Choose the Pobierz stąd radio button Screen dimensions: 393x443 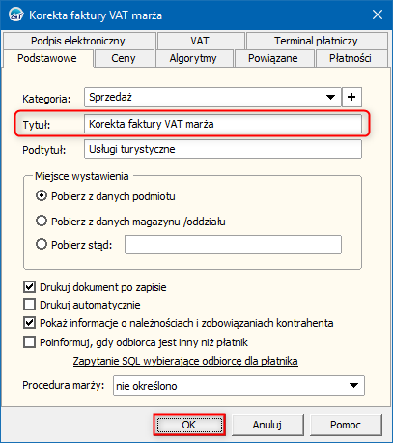[x=42, y=244]
